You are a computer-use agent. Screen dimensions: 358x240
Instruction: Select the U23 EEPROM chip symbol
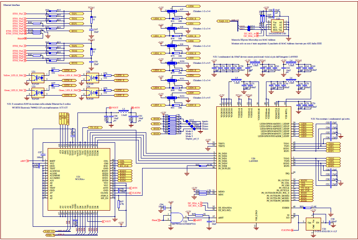click(x=277, y=26)
